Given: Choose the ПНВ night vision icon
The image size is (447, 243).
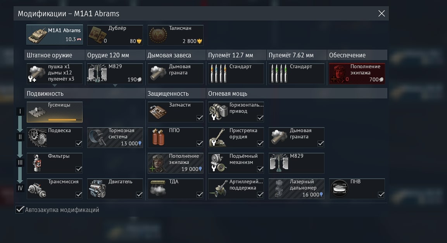Looking at the screenshot, I should [340, 188].
